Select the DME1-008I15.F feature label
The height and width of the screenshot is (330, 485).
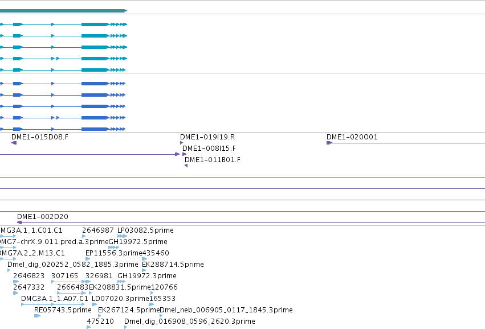click(209, 148)
